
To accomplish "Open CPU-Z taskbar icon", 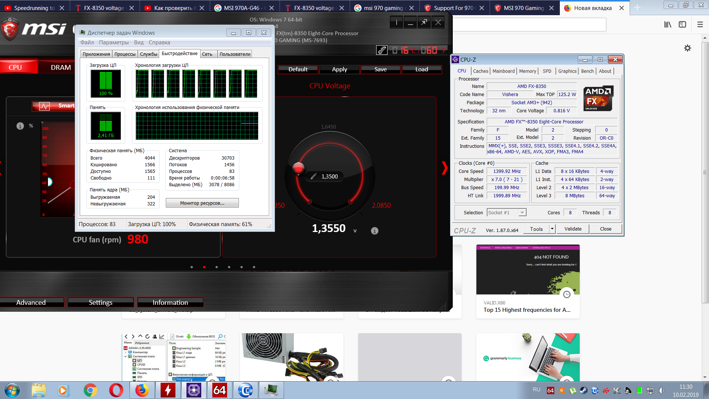I will 193,390.
